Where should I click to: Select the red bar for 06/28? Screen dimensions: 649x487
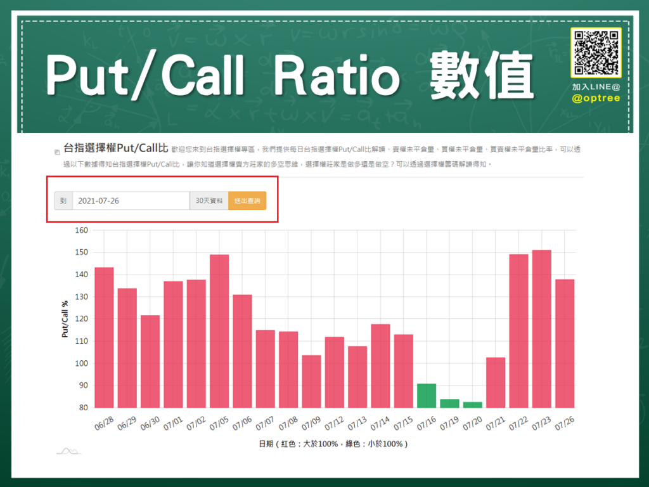tap(103, 336)
